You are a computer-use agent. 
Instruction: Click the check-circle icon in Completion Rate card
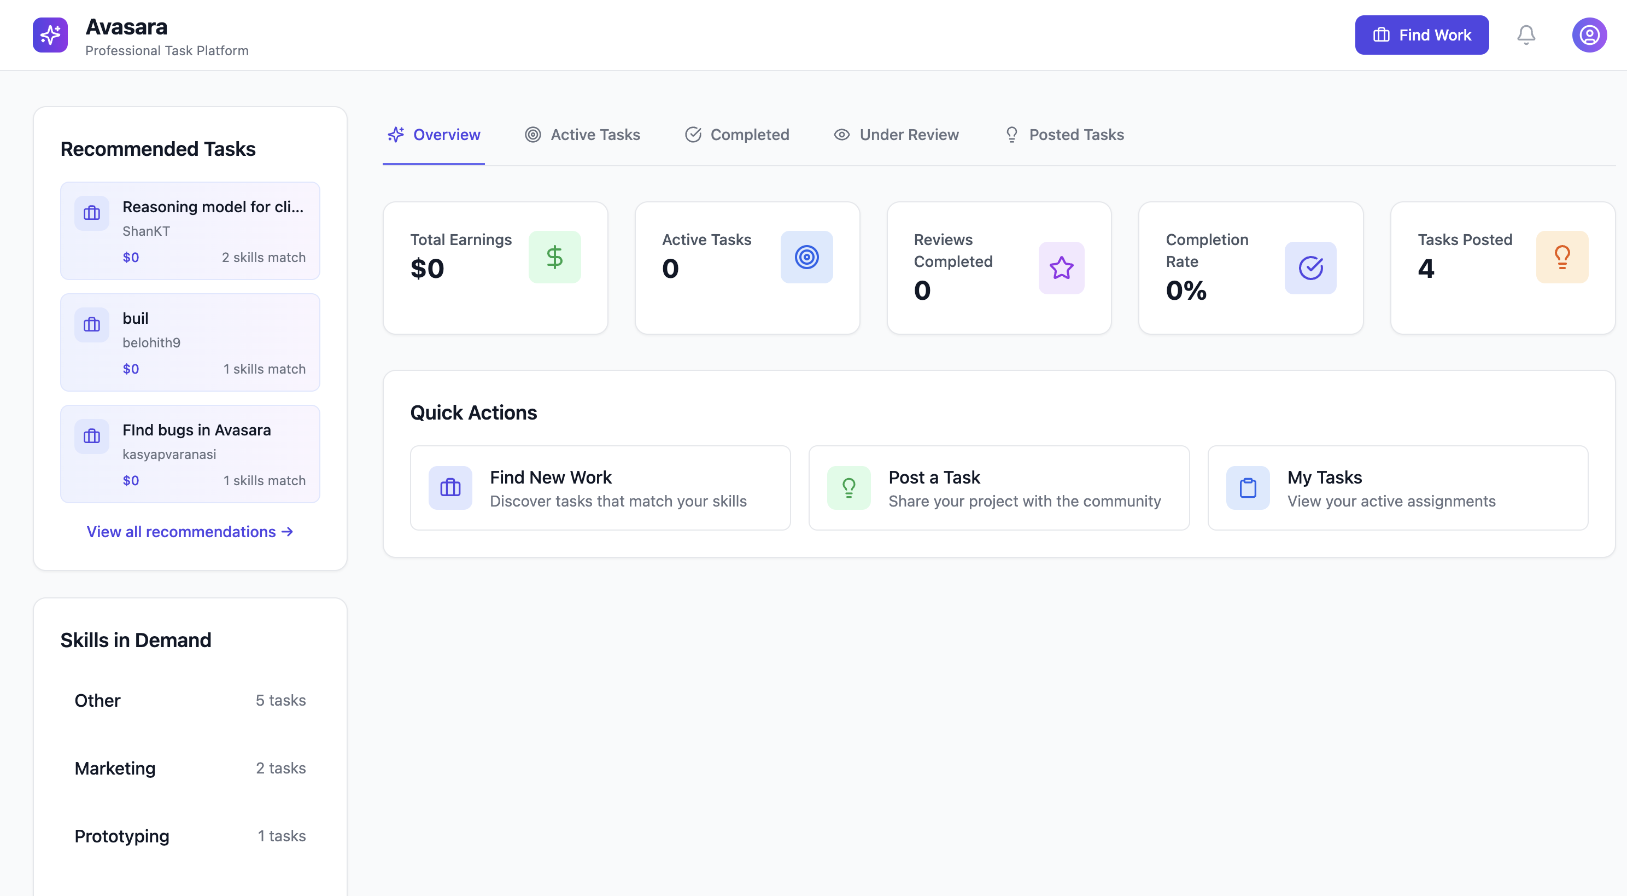(1310, 268)
